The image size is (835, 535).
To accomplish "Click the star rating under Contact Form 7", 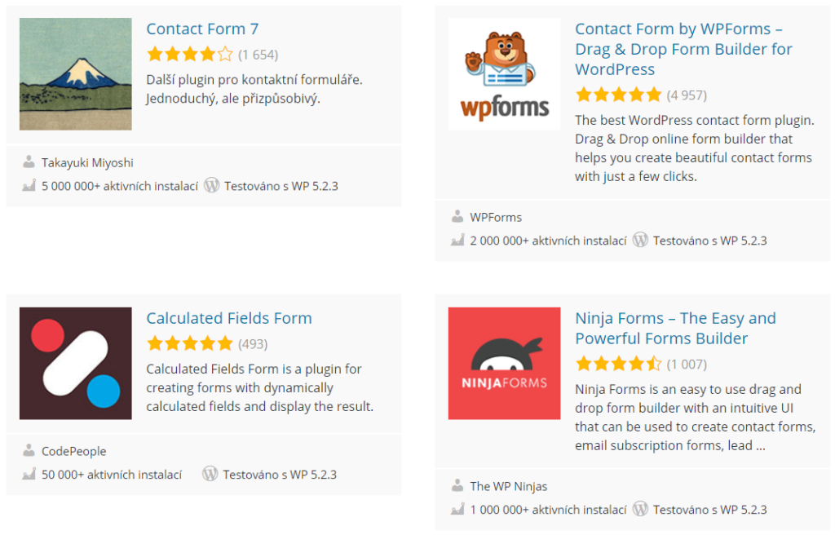I will (x=190, y=54).
